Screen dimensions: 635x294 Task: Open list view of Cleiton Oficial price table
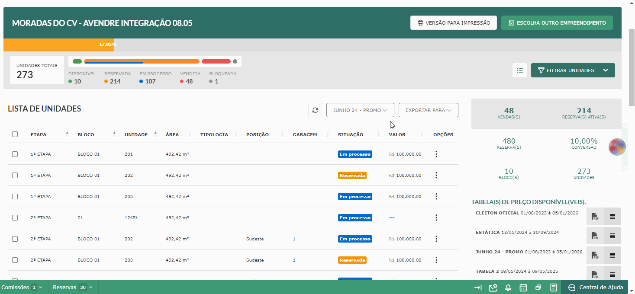pyautogui.click(x=612, y=216)
